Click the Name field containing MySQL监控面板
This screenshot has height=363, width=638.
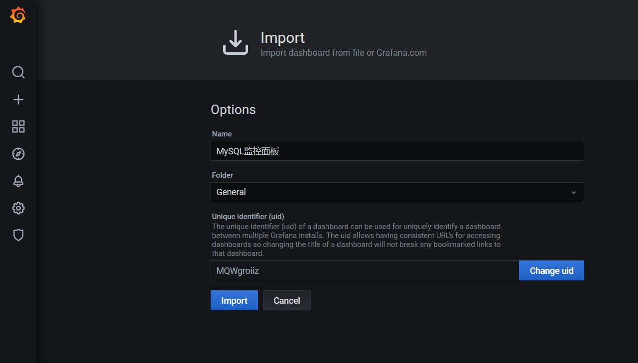coord(397,151)
